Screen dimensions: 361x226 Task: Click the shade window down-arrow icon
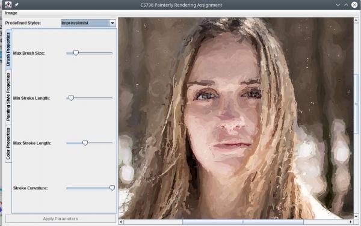coord(338,5)
